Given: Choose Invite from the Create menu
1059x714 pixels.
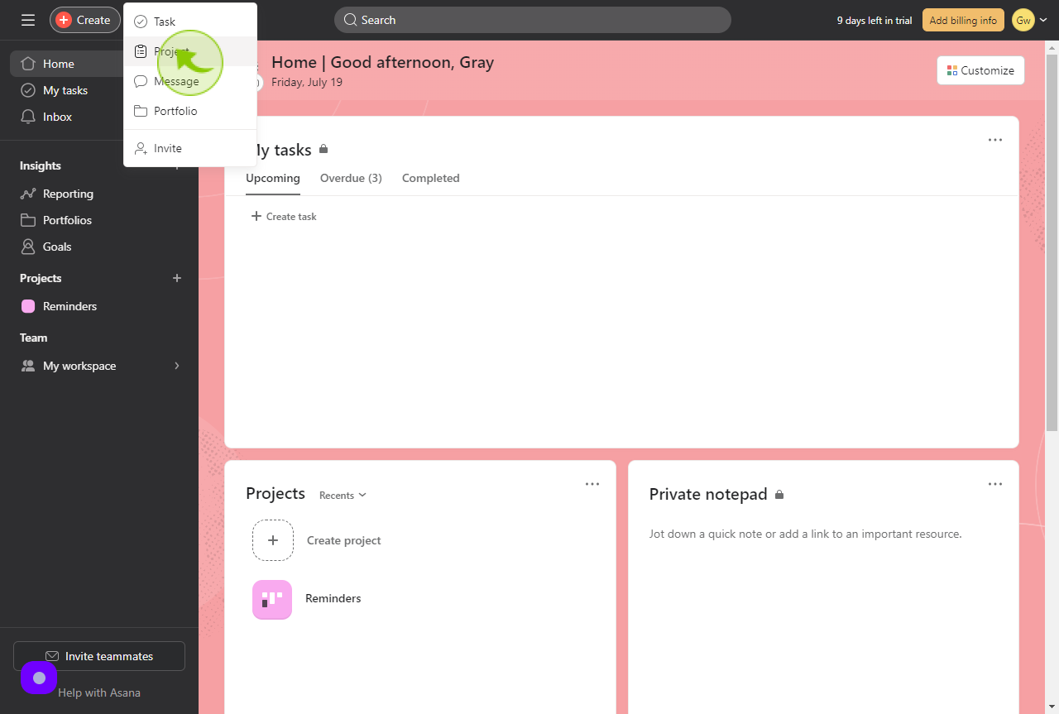Looking at the screenshot, I should coord(190,148).
